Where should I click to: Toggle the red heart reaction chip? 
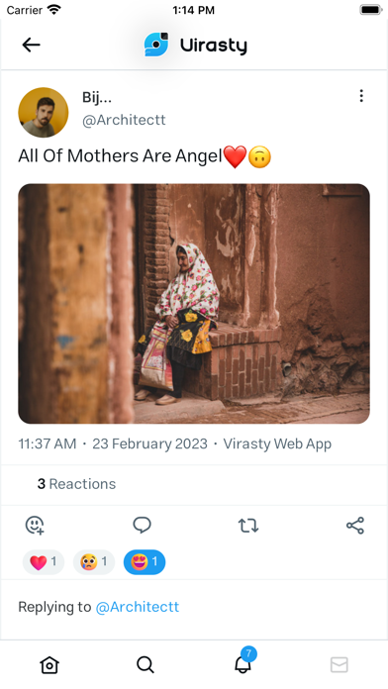tap(44, 562)
